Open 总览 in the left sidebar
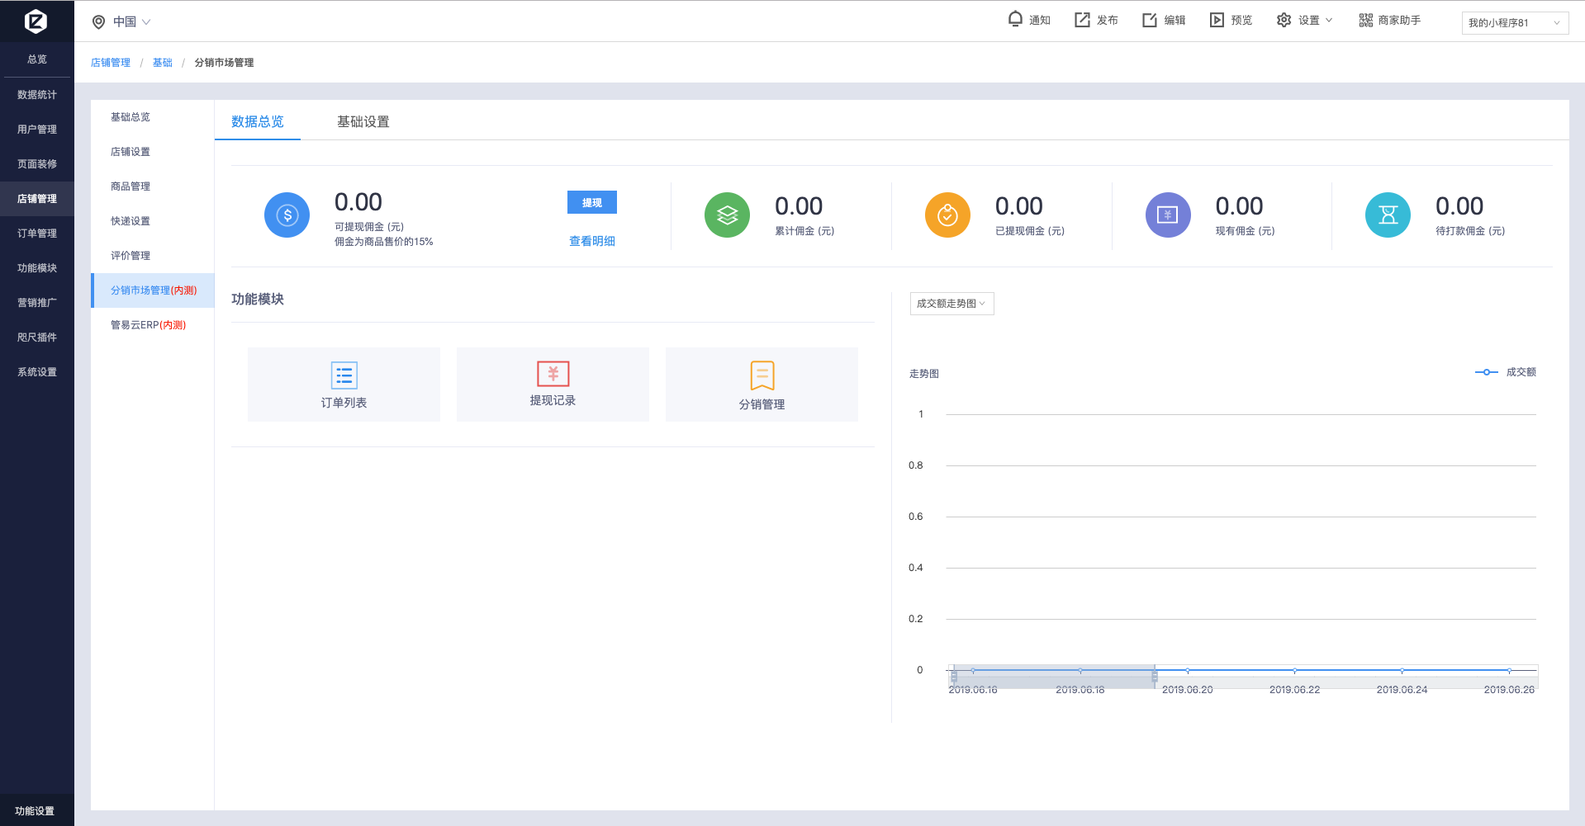The height and width of the screenshot is (826, 1585). pyautogui.click(x=37, y=59)
